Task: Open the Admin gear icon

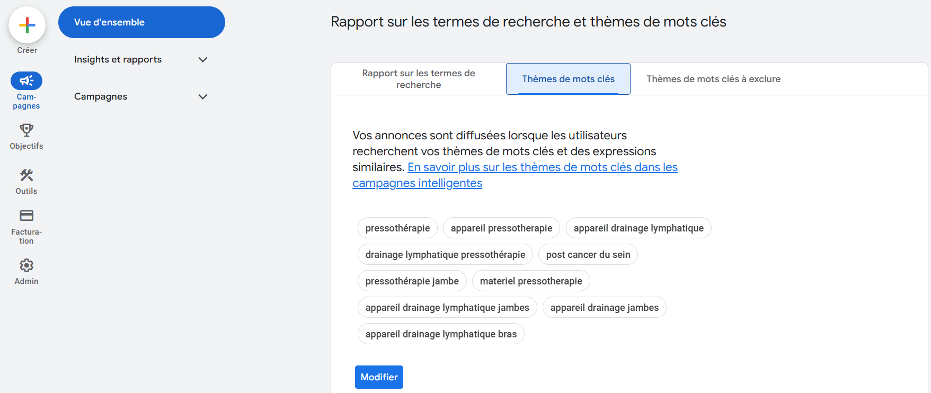Action: [26, 265]
